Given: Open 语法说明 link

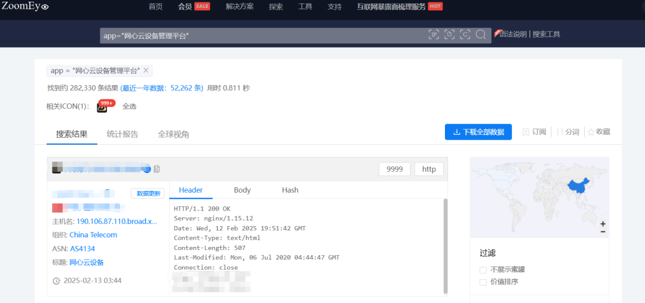Looking at the screenshot, I should (513, 35).
